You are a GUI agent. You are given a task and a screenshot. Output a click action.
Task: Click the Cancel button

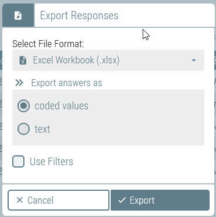(x=58, y=200)
